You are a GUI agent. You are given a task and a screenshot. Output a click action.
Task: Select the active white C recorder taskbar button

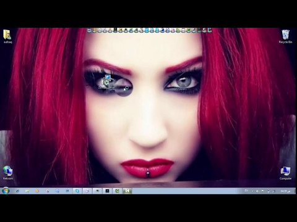click(127, 191)
